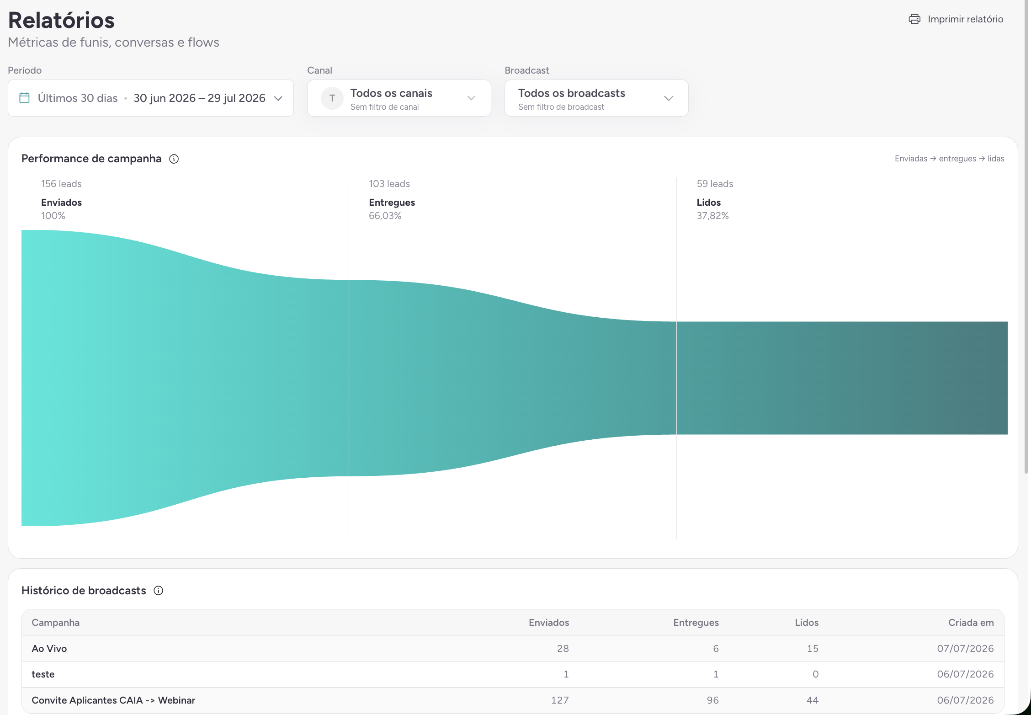
Task: Click the printer icon for Imprimir relatório
Action: click(914, 19)
